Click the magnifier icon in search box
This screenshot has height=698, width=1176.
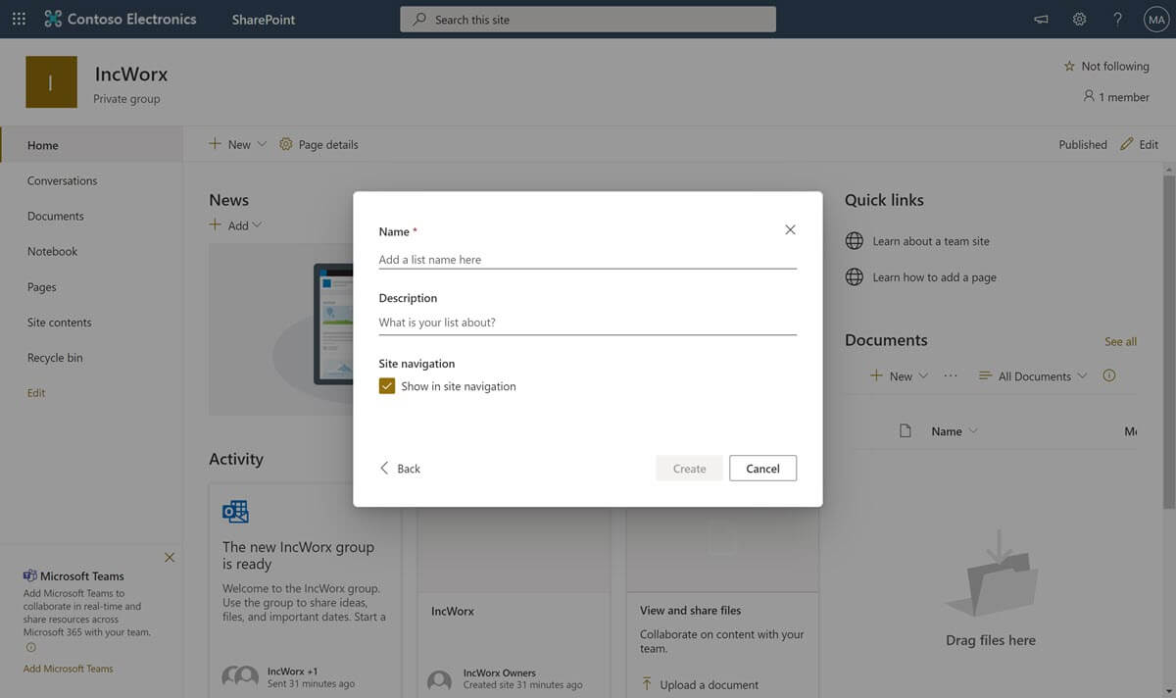(x=419, y=19)
